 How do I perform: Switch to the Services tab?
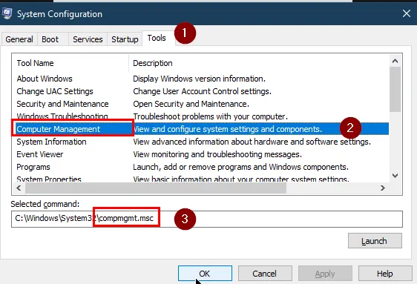point(88,39)
